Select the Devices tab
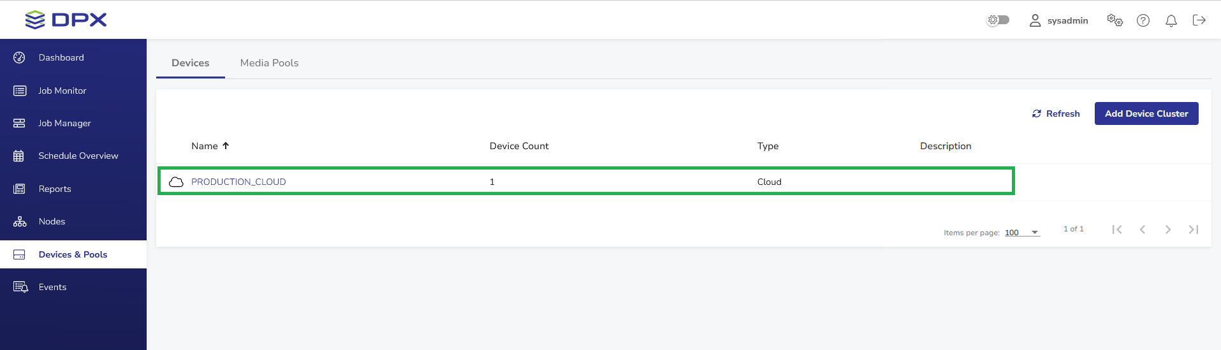Image resolution: width=1221 pixels, height=350 pixels. click(190, 63)
